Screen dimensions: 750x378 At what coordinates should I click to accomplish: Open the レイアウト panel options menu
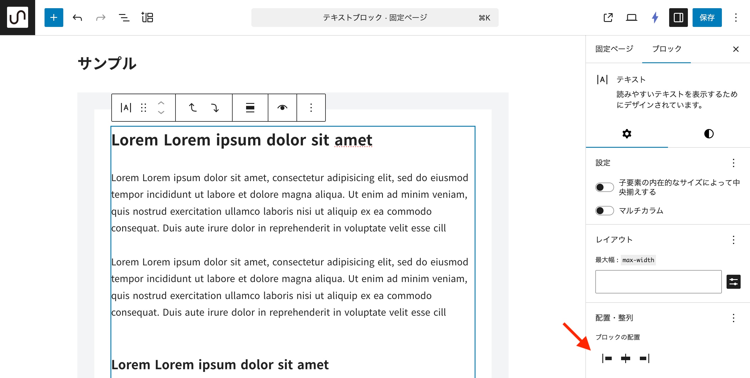click(x=734, y=240)
